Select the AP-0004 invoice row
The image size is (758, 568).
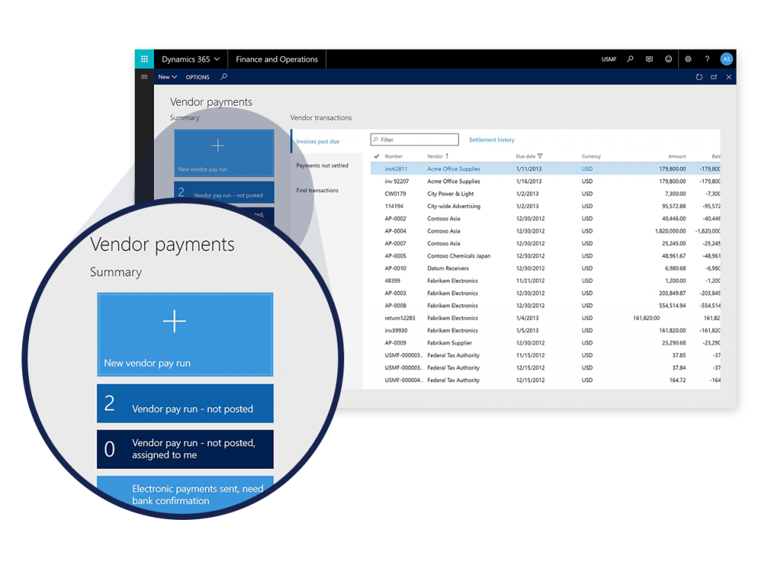[x=546, y=231]
